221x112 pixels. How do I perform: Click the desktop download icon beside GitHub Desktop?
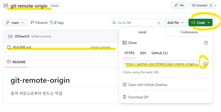[x=125, y=84]
